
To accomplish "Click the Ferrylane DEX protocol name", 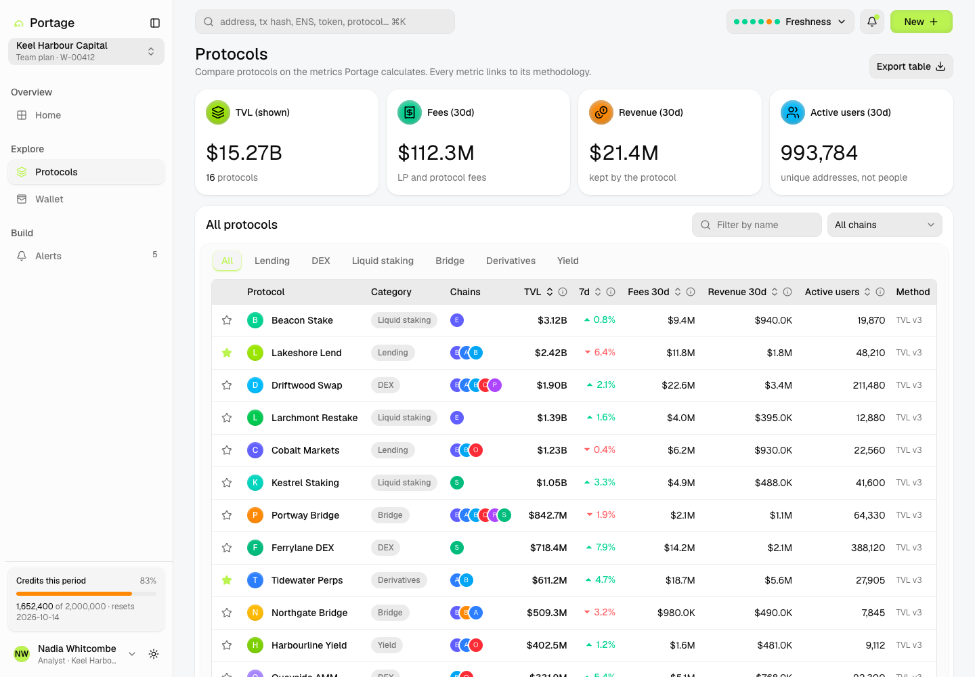I will [303, 548].
